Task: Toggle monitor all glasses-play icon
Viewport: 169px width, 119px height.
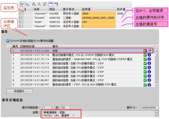Action: pos(51,4)
